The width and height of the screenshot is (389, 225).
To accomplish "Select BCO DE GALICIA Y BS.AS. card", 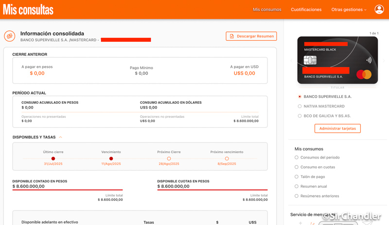I will point(300,116).
